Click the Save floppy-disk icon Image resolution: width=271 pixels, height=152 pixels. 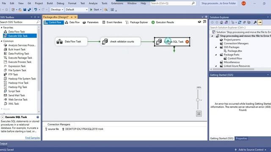25,10
